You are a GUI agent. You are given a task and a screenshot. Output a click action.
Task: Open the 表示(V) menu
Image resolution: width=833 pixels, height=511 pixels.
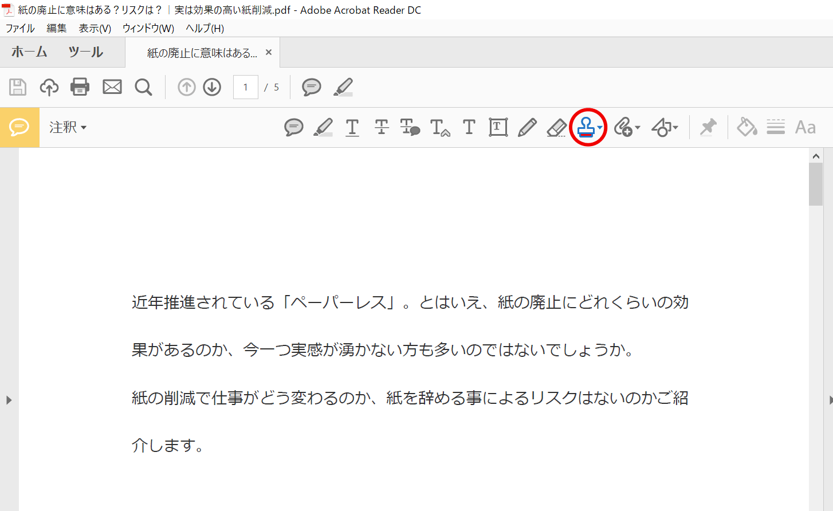click(95, 28)
